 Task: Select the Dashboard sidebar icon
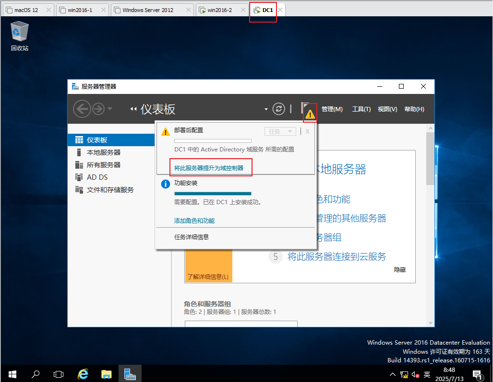coord(79,140)
